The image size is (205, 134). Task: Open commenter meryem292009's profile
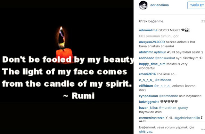(x=152, y=42)
